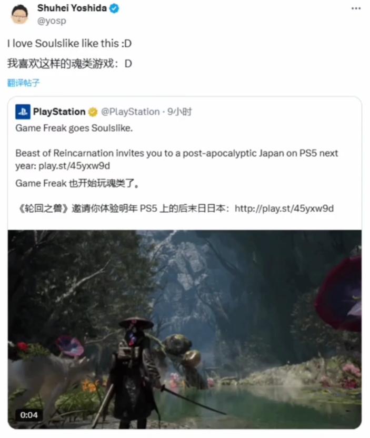This screenshot has height=438, width=370.
Task: Click the 0:04 video duration label
Action: tap(29, 415)
